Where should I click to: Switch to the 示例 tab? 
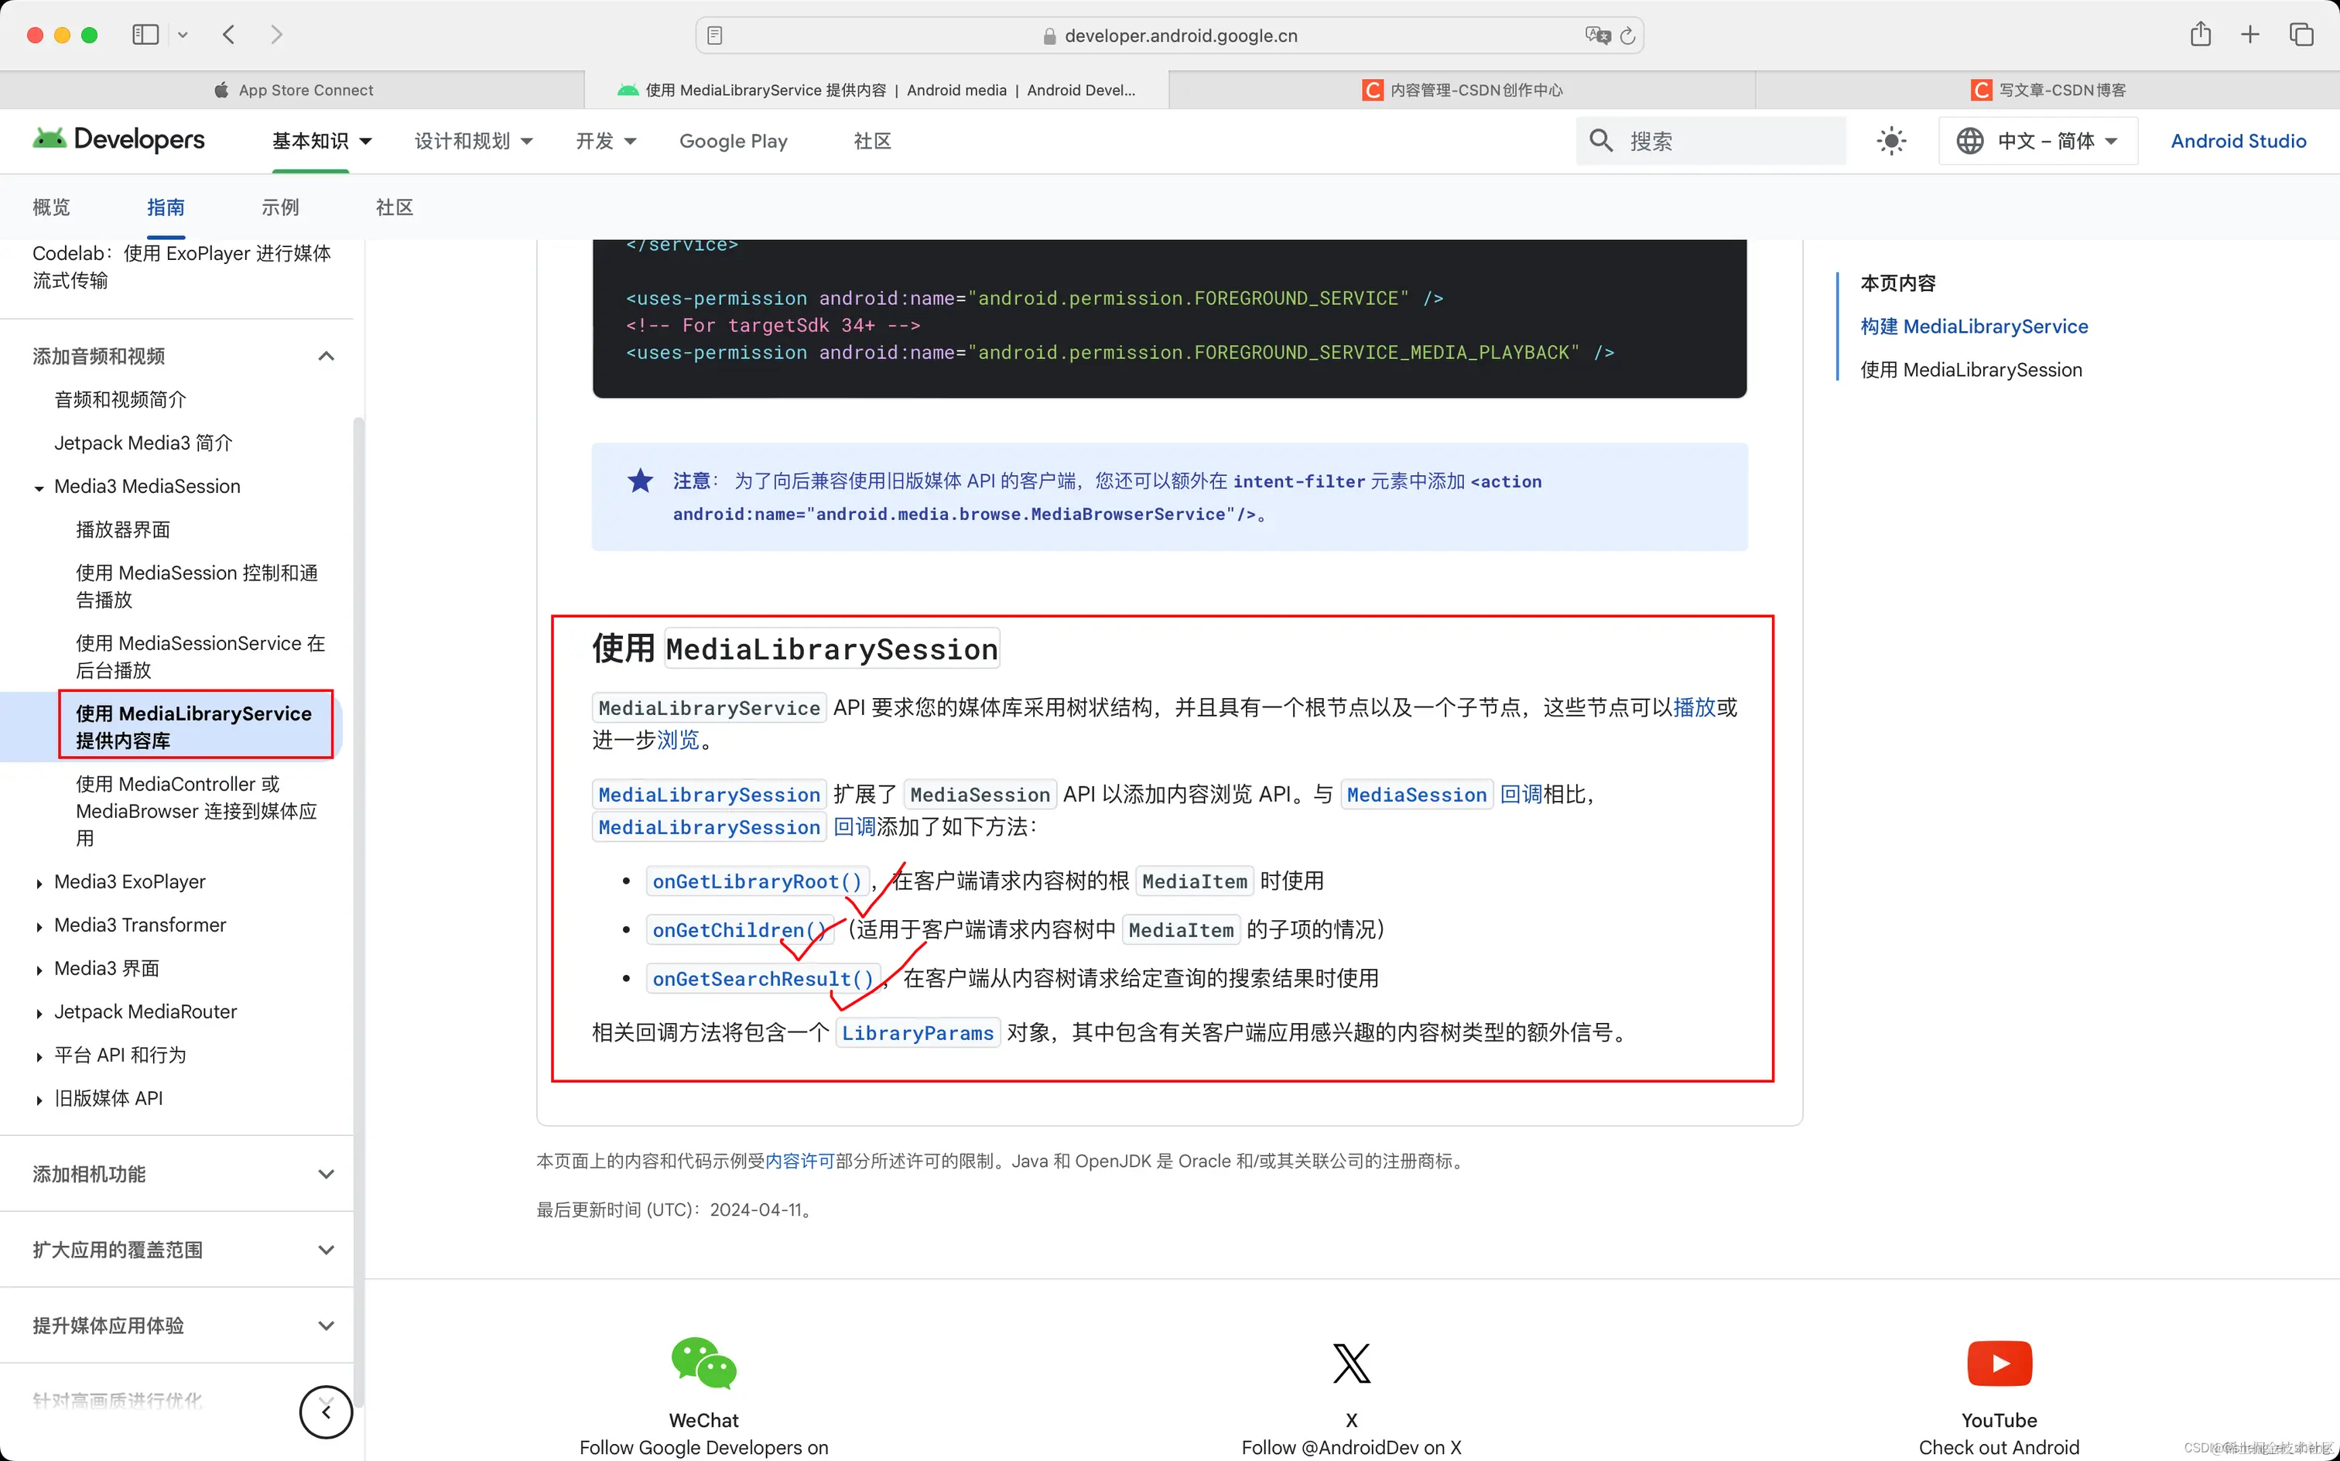point(280,207)
